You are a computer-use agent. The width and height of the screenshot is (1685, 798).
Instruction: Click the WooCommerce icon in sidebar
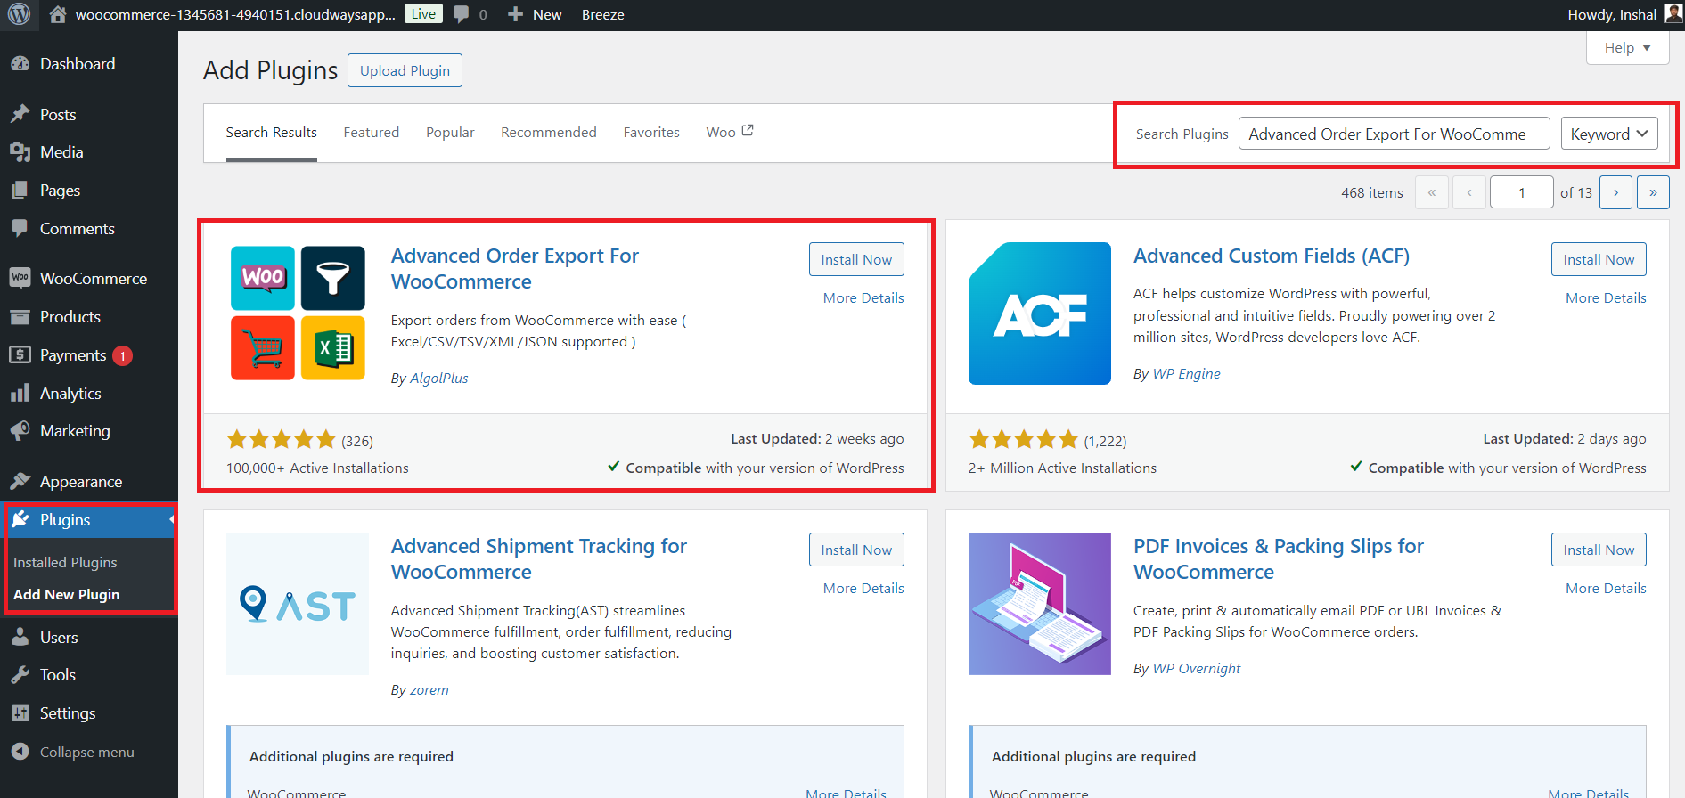coord(20,278)
